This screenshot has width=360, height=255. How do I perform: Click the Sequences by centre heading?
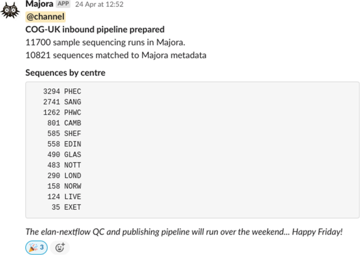65,73
